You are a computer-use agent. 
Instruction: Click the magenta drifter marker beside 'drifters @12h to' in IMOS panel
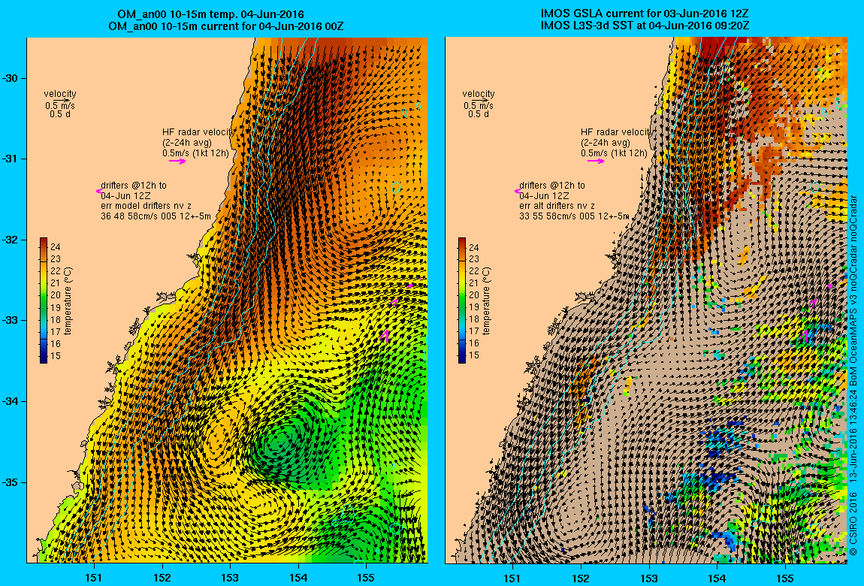pos(517,191)
